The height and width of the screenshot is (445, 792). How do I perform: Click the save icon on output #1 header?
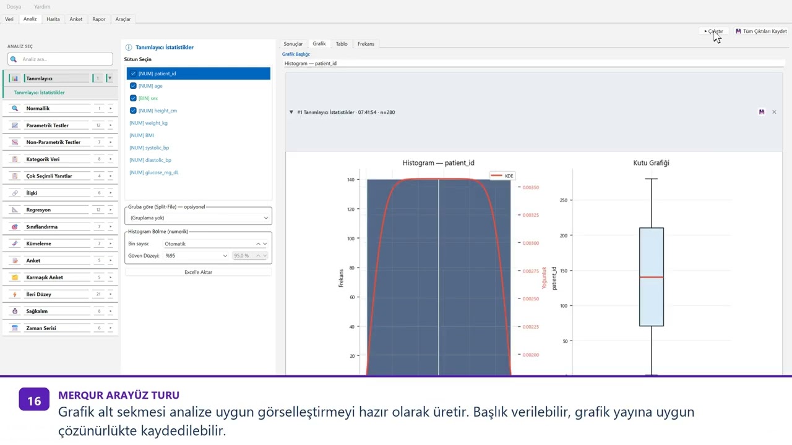pyautogui.click(x=762, y=112)
